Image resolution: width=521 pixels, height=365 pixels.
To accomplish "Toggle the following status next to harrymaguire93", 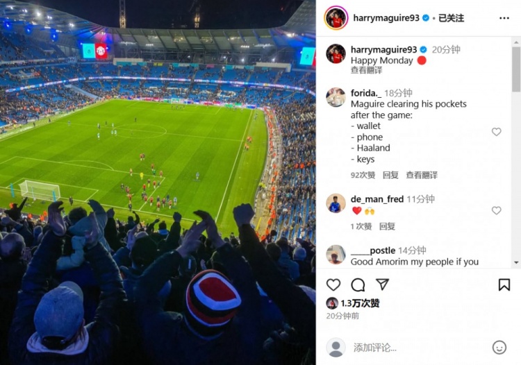I will click(451, 18).
